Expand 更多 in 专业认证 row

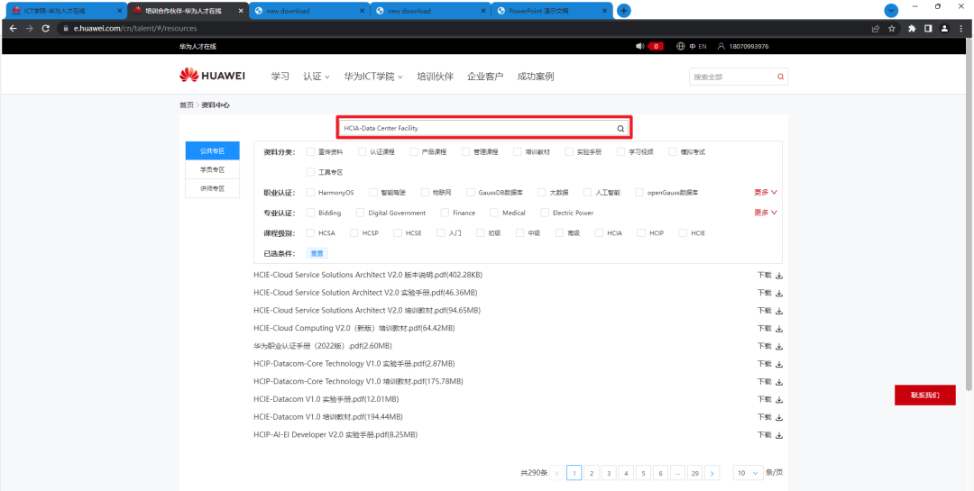click(x=766, y=213)
